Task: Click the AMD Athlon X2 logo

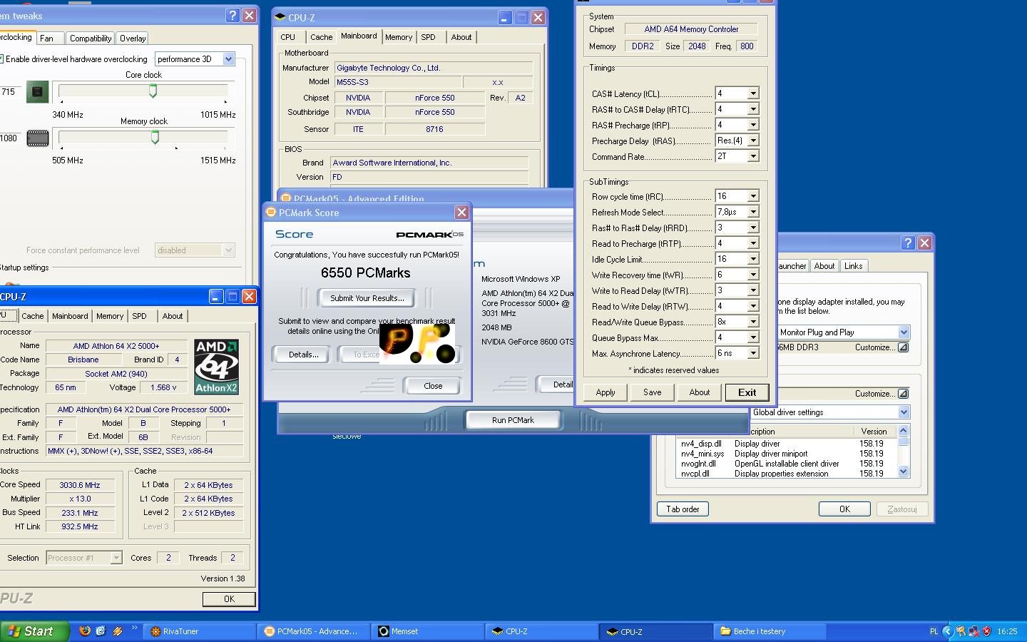Action: coord(217,367)
